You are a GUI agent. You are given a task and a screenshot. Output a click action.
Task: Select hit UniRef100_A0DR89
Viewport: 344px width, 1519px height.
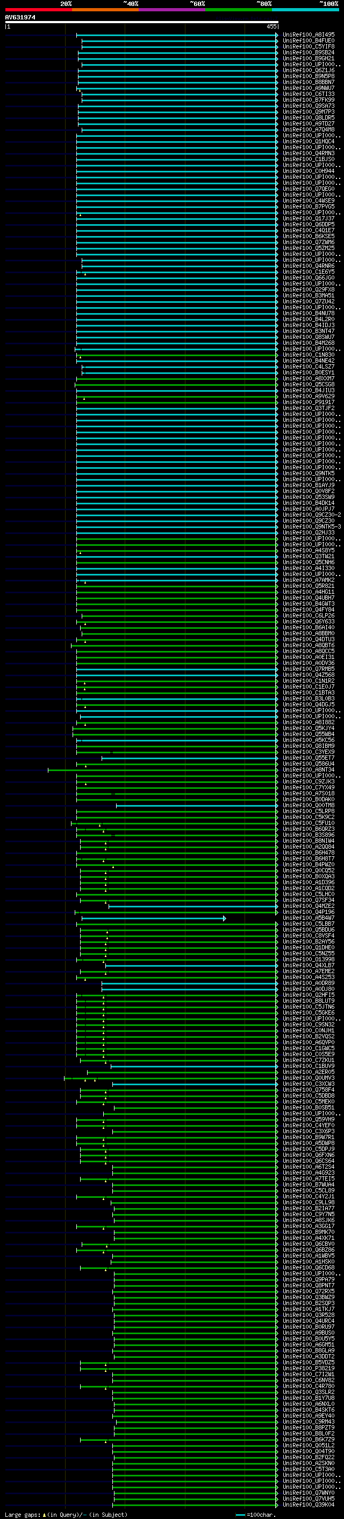click(x=309, y=983)
